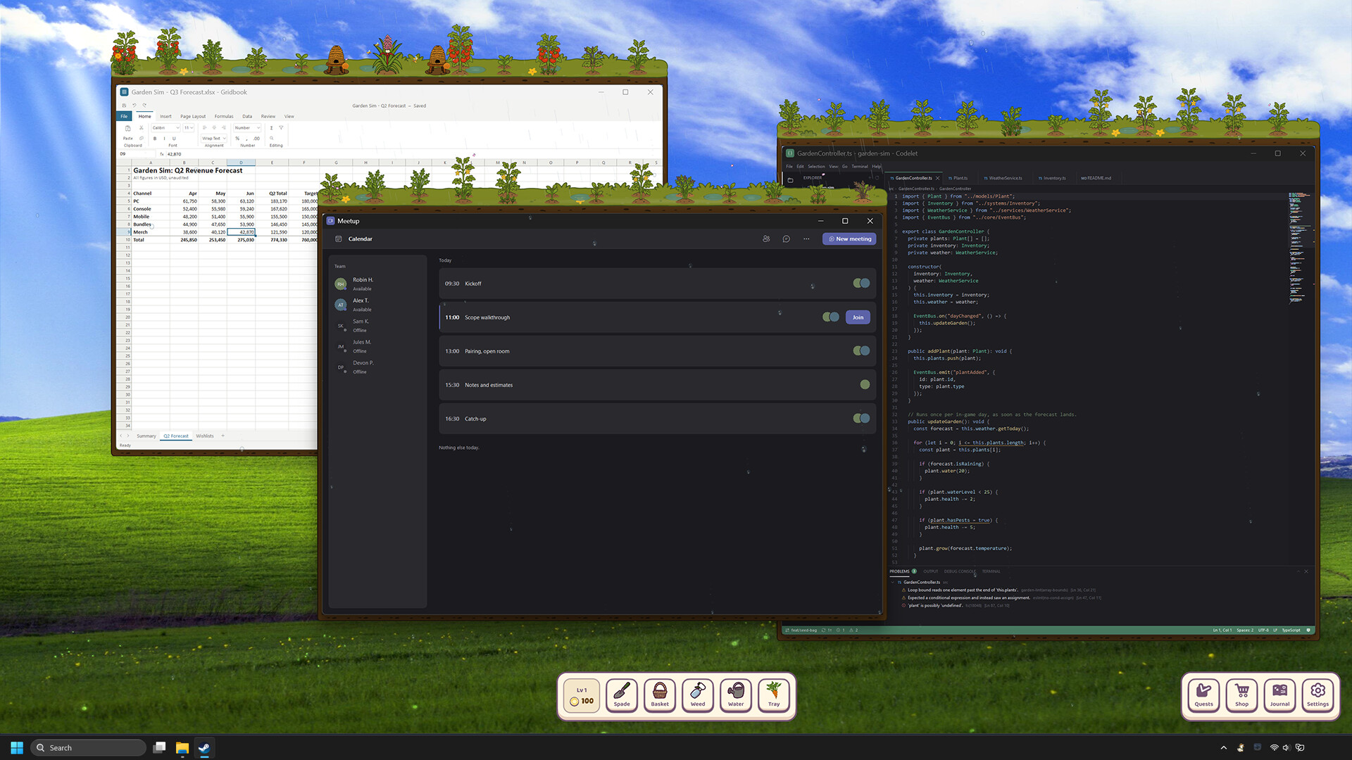Collapse the Codelet bottom panel chevron

tap(1298, 571)
